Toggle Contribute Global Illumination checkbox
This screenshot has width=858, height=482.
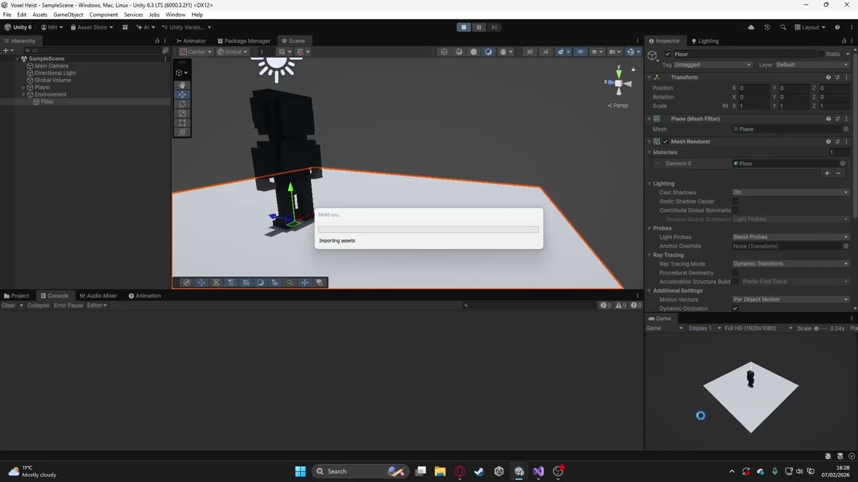coord(736,210)
